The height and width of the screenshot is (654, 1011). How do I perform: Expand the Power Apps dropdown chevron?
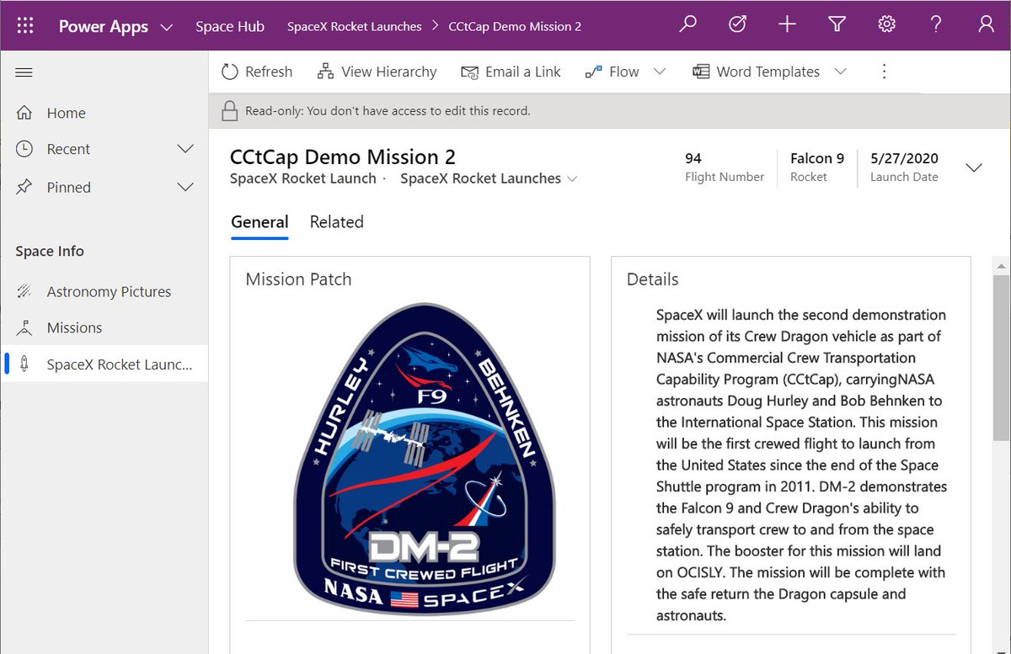click(167, 27)
